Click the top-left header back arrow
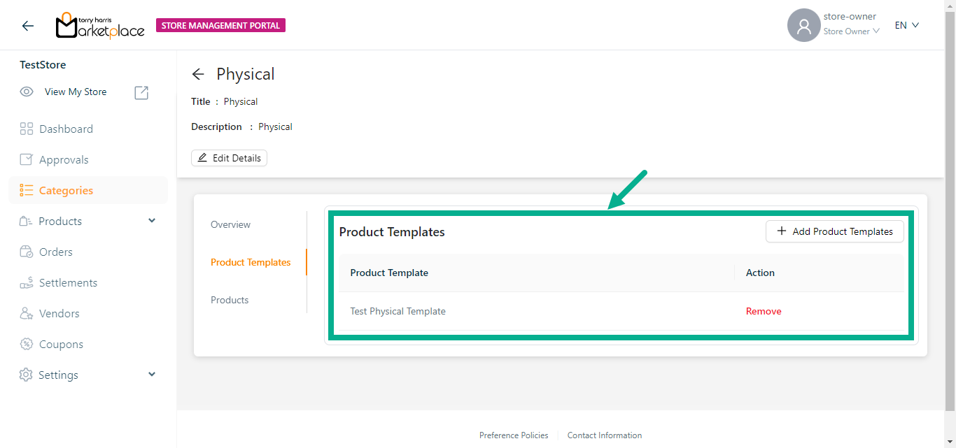Viewport: 956px width, 448px height. (x=28, y=26)
